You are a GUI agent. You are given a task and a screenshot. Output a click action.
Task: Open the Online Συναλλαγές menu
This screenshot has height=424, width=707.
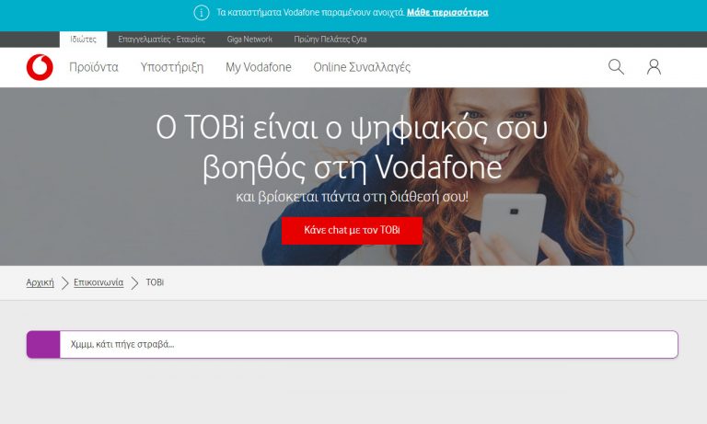click(362, 67)
